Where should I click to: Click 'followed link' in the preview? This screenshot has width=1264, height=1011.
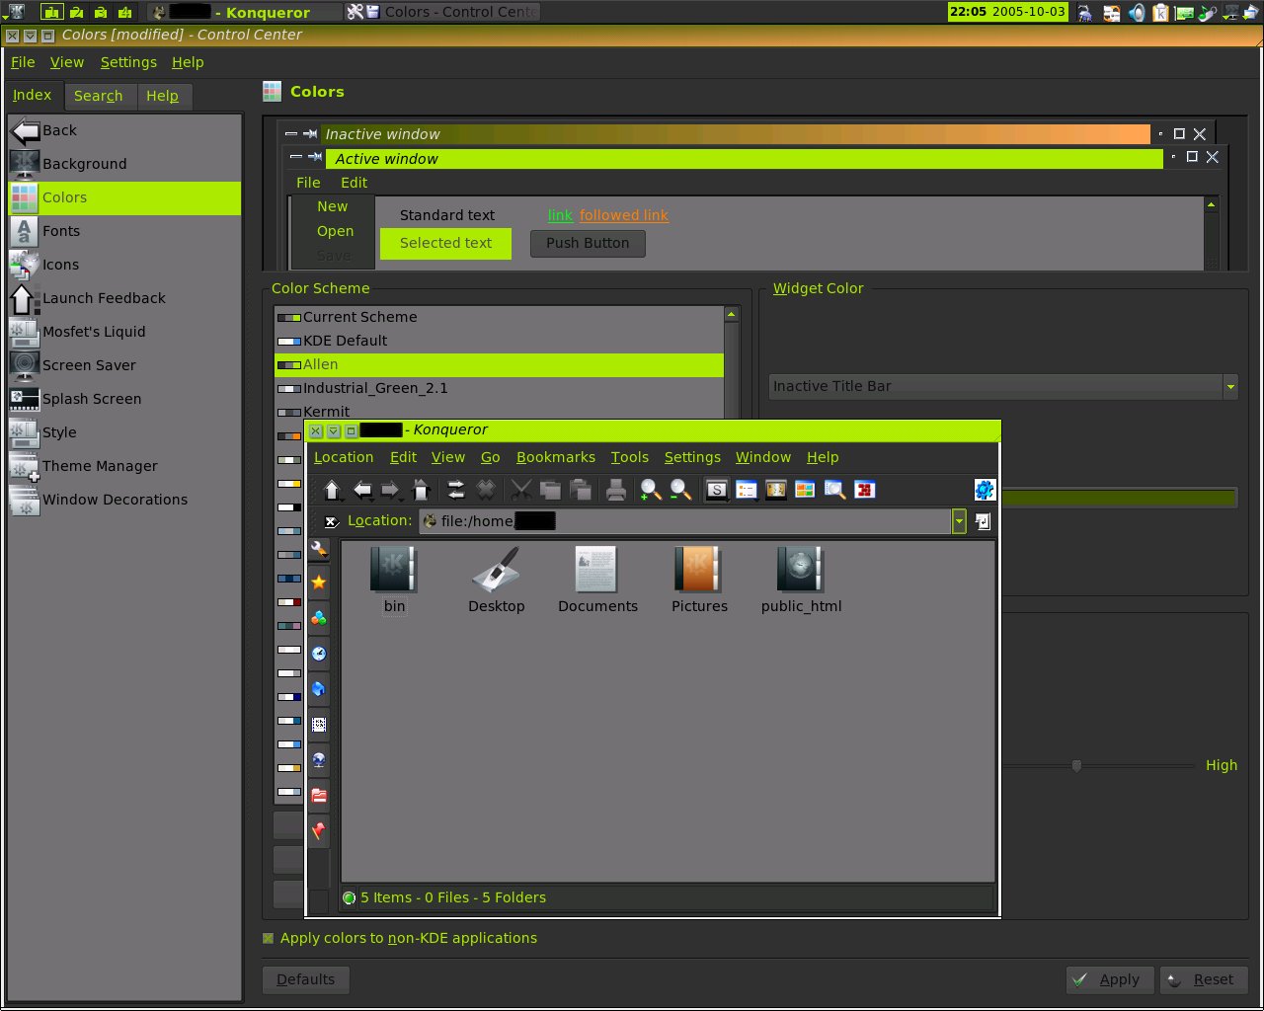[x=624, y=215]
